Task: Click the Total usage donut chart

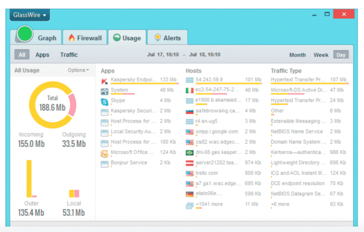Action: tap(53, 105)
